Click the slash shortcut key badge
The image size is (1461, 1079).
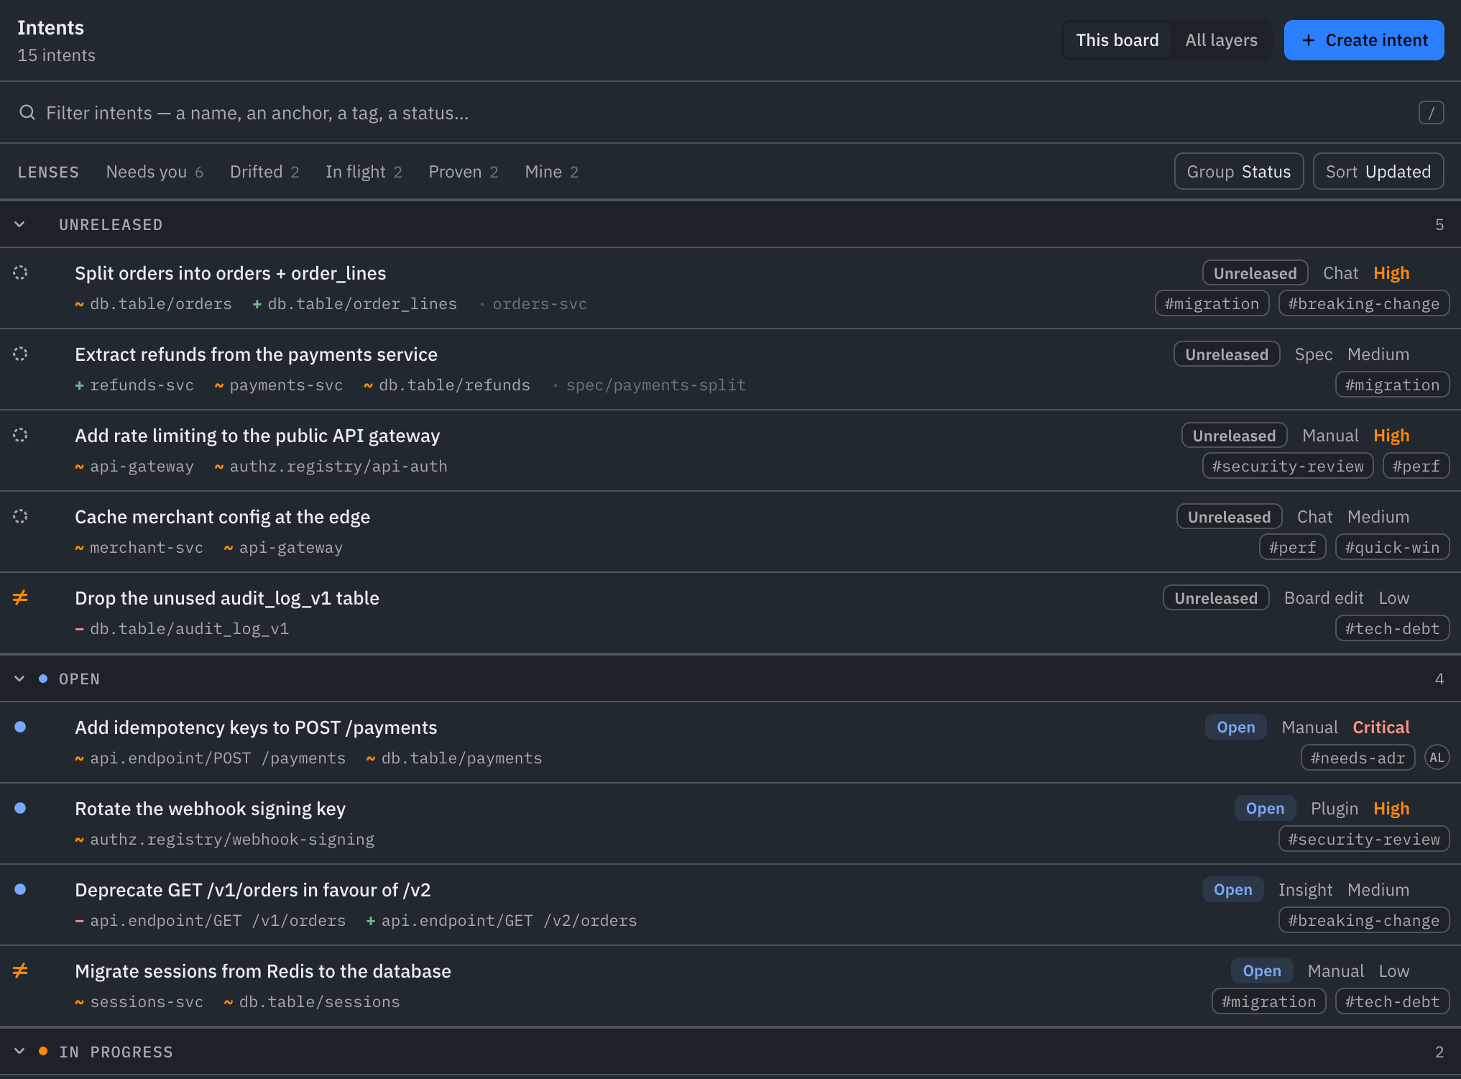tap(1431, 113)
